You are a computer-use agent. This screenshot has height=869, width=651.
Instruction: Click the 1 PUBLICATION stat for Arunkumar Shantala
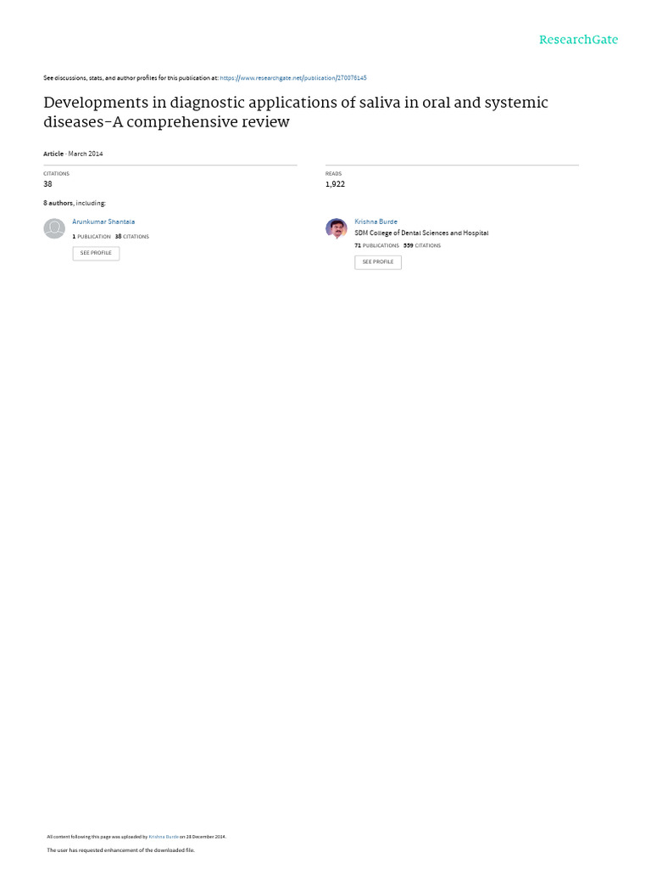pyautogui.click(x=92, y=237)
